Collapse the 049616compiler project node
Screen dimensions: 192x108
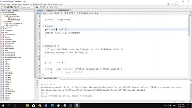click(1, 13)
